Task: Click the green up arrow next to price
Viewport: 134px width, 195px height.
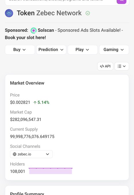Action: point(35,102)
